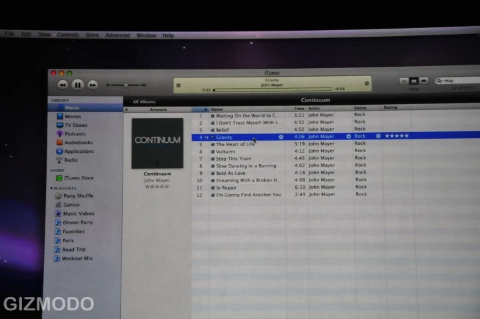Image resolution: width=480 pixels, height=319 pixels.
Task: Uncheck the Vultures song checkbox
Action: [x=213, y=151]
